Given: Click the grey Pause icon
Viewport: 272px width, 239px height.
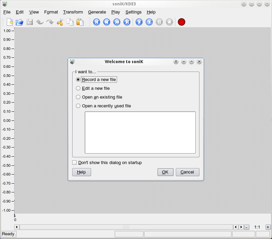Looking at the screenshot, I should (159, 22).
